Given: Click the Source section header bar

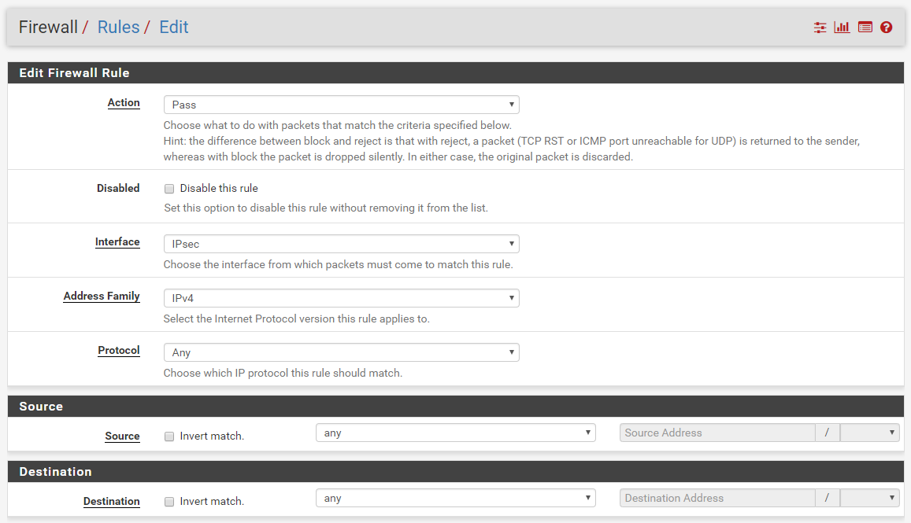Looking at the screenshot, I should tap(455, 407).
